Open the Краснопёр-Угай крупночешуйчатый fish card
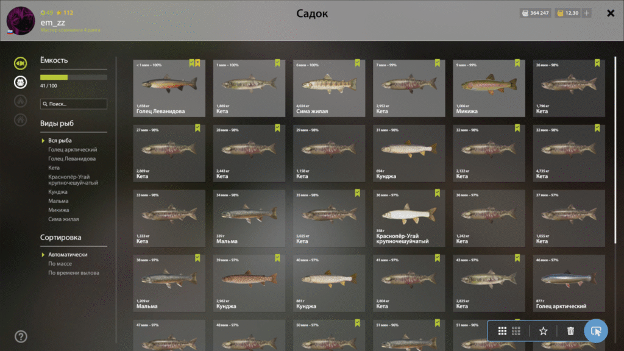 pyautogui.click(x=409, y=218)
